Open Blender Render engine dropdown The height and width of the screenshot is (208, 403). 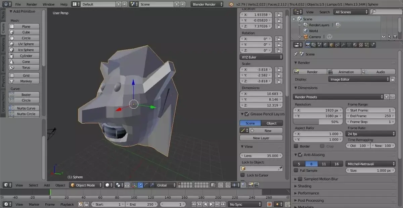207,4
